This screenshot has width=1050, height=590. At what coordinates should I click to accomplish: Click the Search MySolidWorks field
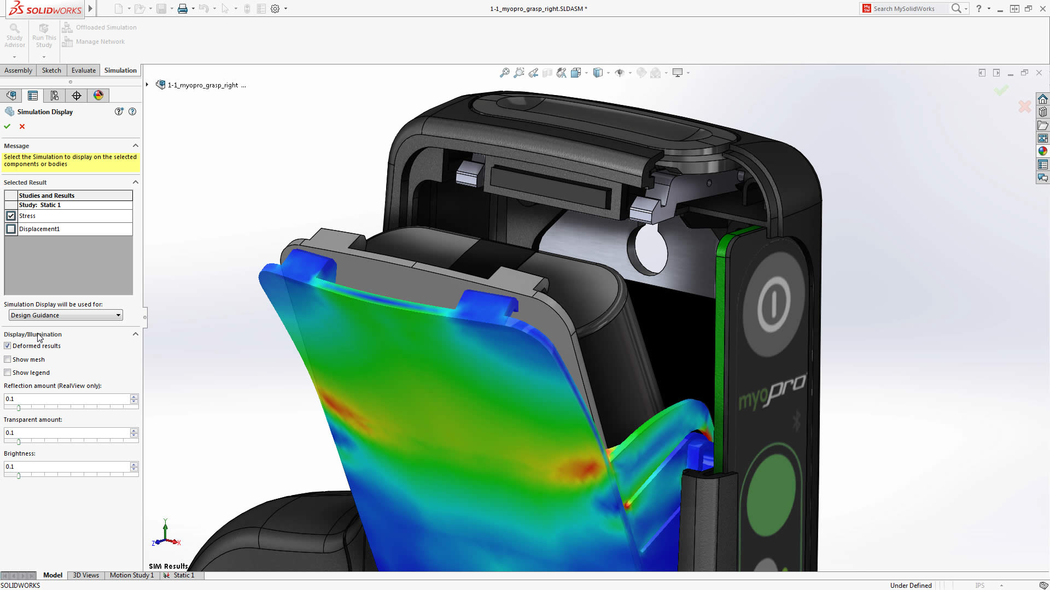(x=908, y=8)
